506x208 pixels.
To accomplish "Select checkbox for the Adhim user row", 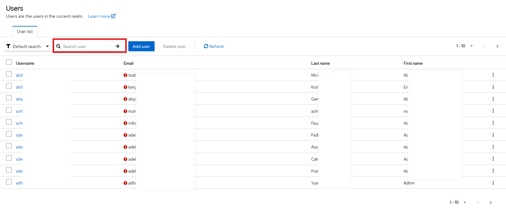I will [x=9, y=182].
